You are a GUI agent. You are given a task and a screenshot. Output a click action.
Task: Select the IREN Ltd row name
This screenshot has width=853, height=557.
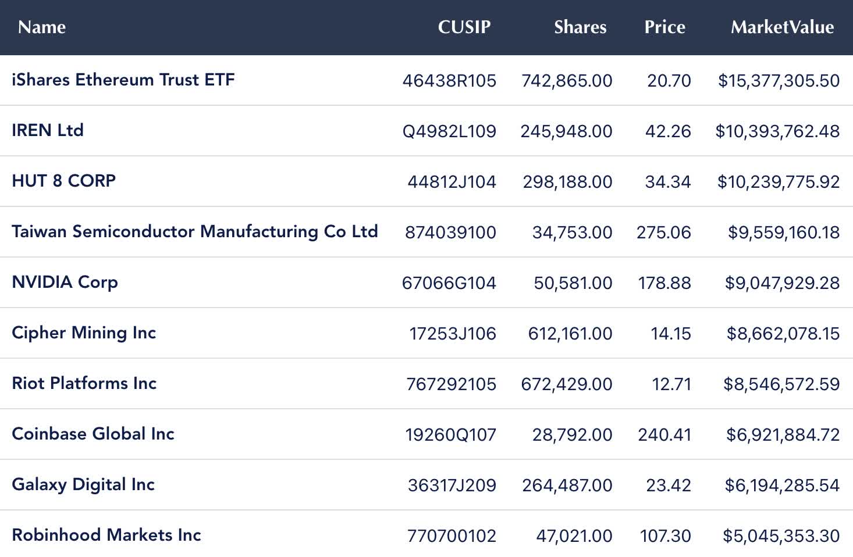48,130
